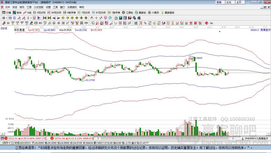Screen dimensions: 271x153
Task: Click the 日K线 chart label
Action: click(4, 28)
